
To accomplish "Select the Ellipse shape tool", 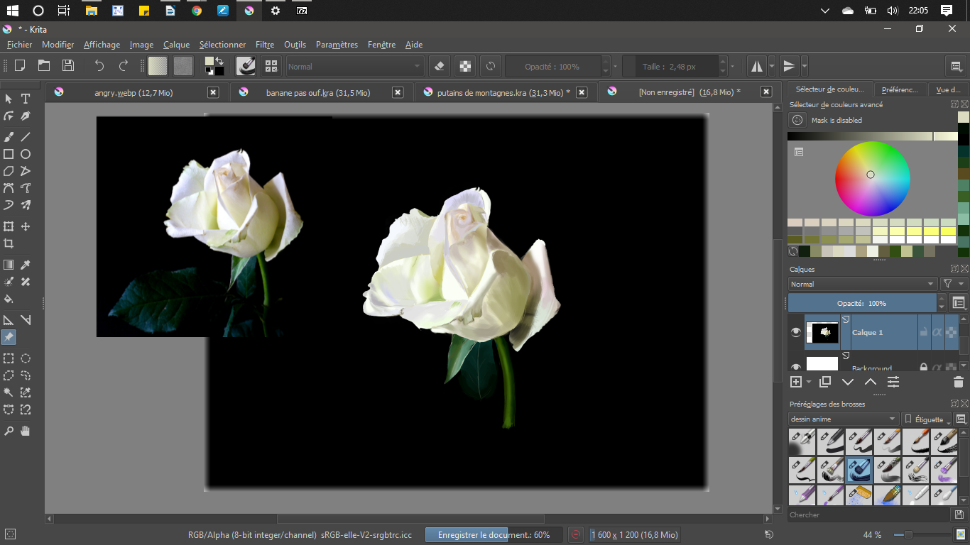I will (x=26, y=154).
